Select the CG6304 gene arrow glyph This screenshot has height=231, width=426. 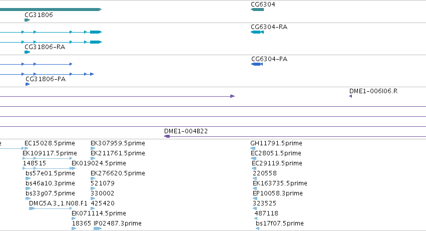[257, 10]
